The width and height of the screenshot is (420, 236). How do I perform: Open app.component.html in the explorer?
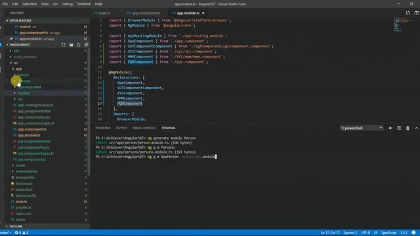(x=34, y=111)
